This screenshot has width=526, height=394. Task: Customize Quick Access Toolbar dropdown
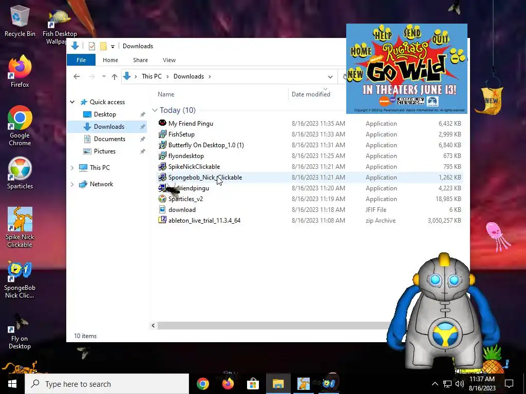point(112,46)
